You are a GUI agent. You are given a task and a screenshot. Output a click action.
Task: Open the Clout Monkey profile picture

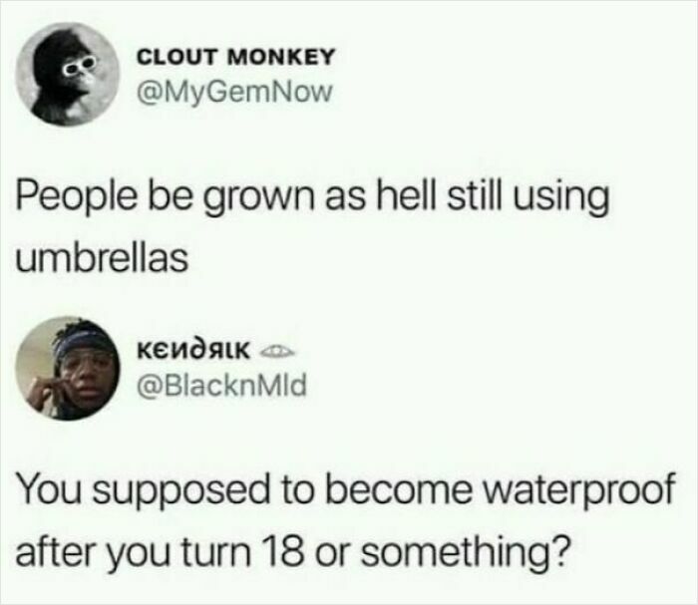[68, 74]
